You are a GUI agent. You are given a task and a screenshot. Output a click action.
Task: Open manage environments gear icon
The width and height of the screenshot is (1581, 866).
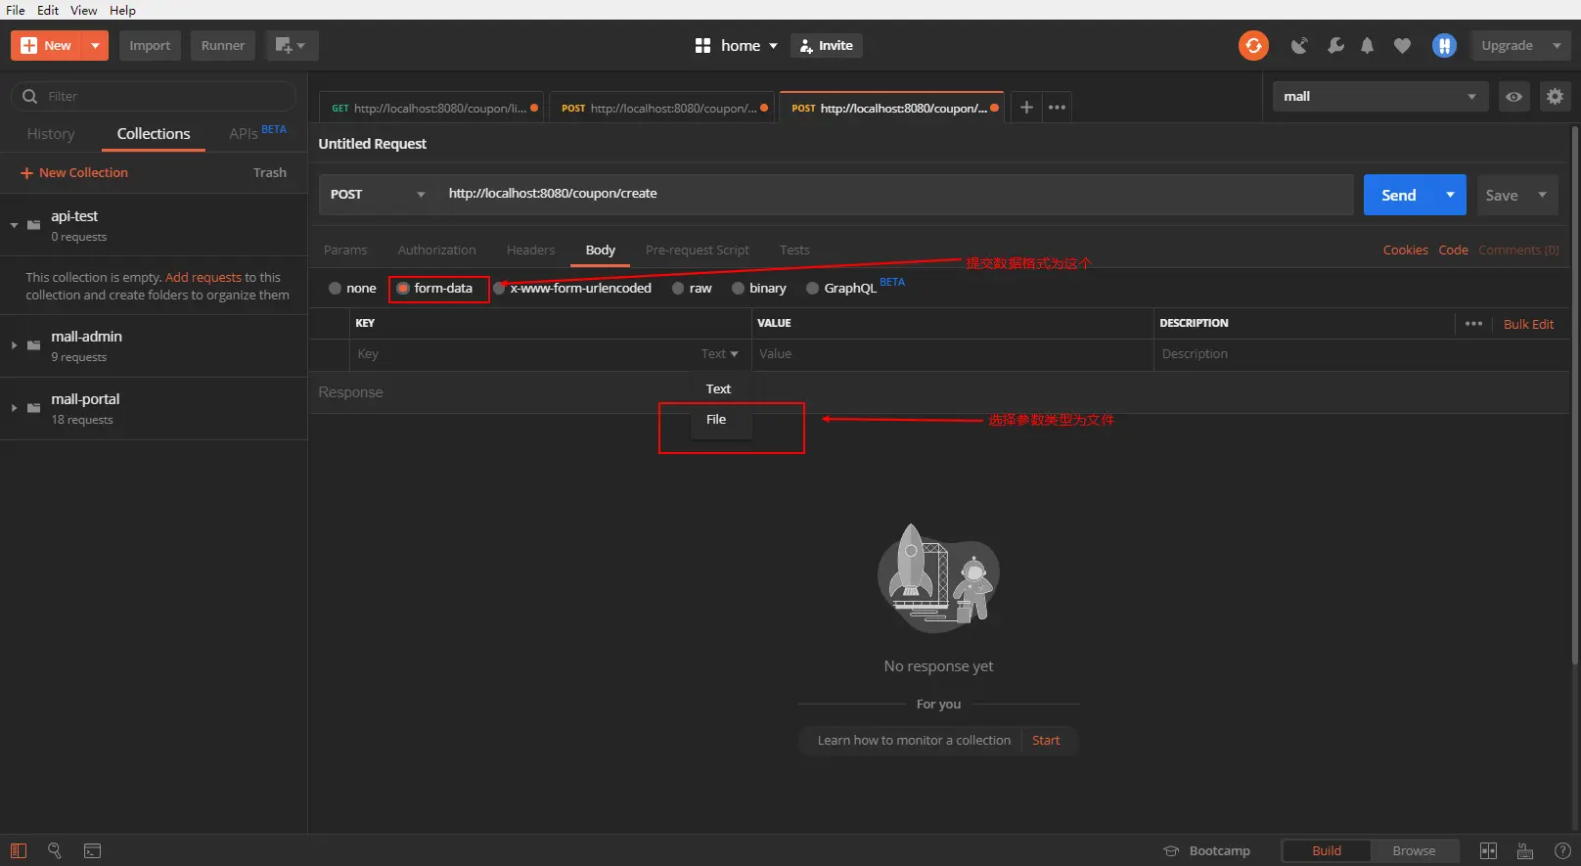[x=1555, y=96]
